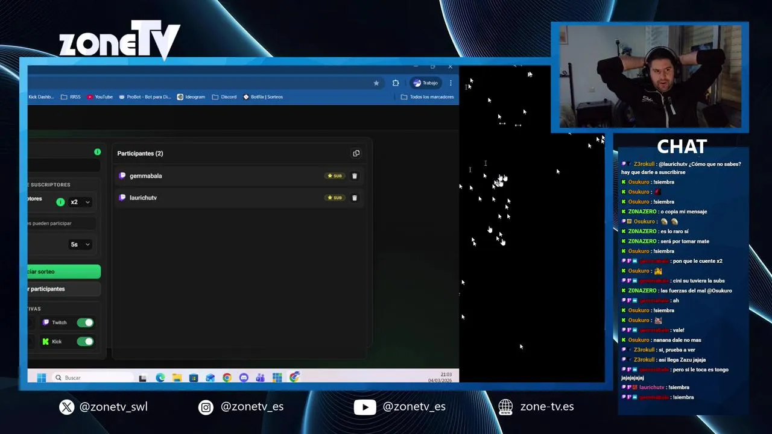The height and width of the screenshot is (434, 772).
Task: Copy the participants list with the copy icon
Action: point(356,153)
